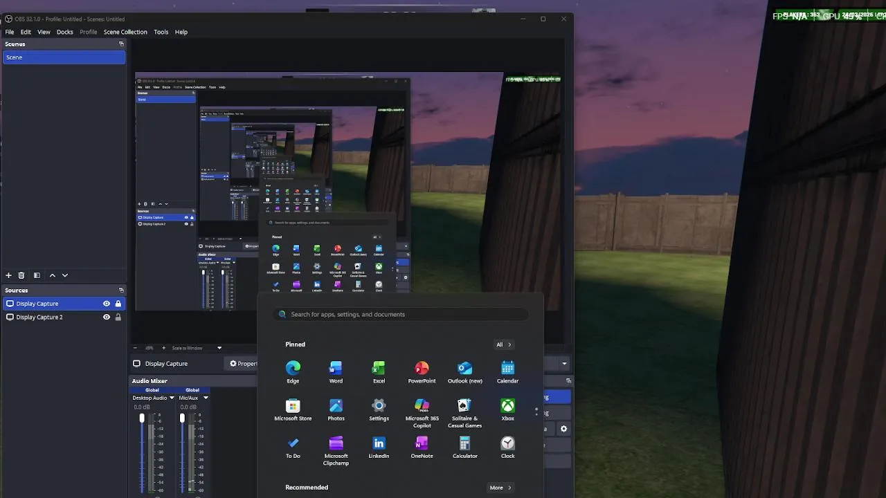Pop out the Scenes dock

pyautogui.click(x=121, y=44)
